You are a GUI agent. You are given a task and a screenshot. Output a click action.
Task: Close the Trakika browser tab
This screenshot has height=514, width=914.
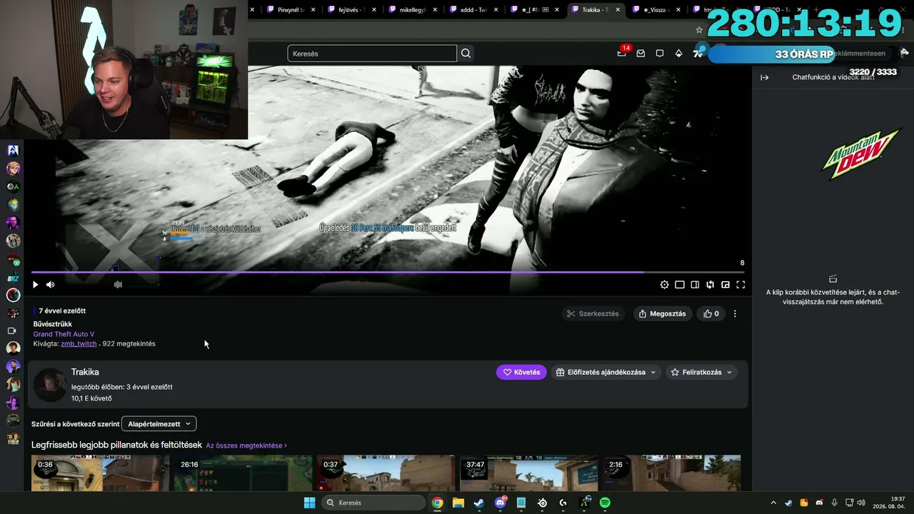click(x=618, y=9)
